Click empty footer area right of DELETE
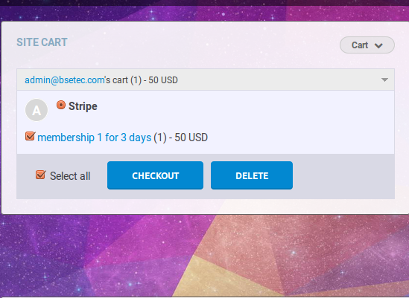Viewport: 409px width, 298px height. [x=343, y=176]
